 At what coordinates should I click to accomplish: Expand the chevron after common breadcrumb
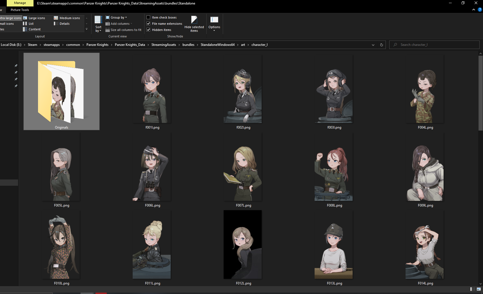[83, 45]
